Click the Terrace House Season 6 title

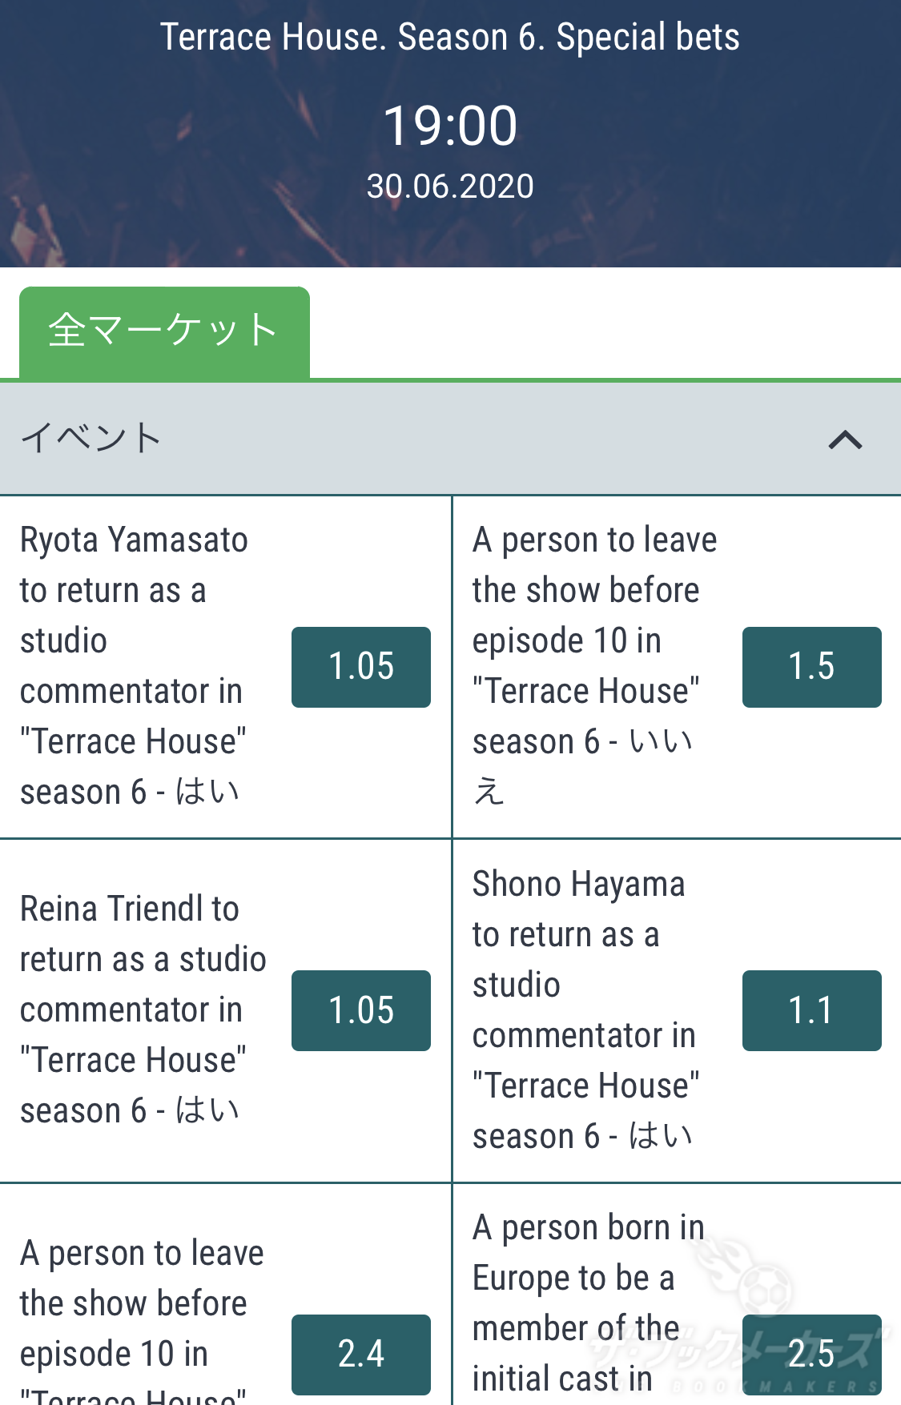(x=450, y=37)
